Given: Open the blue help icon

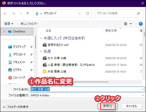Looking at the screenshot, I should pyautogui.click(x=141, y=24).
